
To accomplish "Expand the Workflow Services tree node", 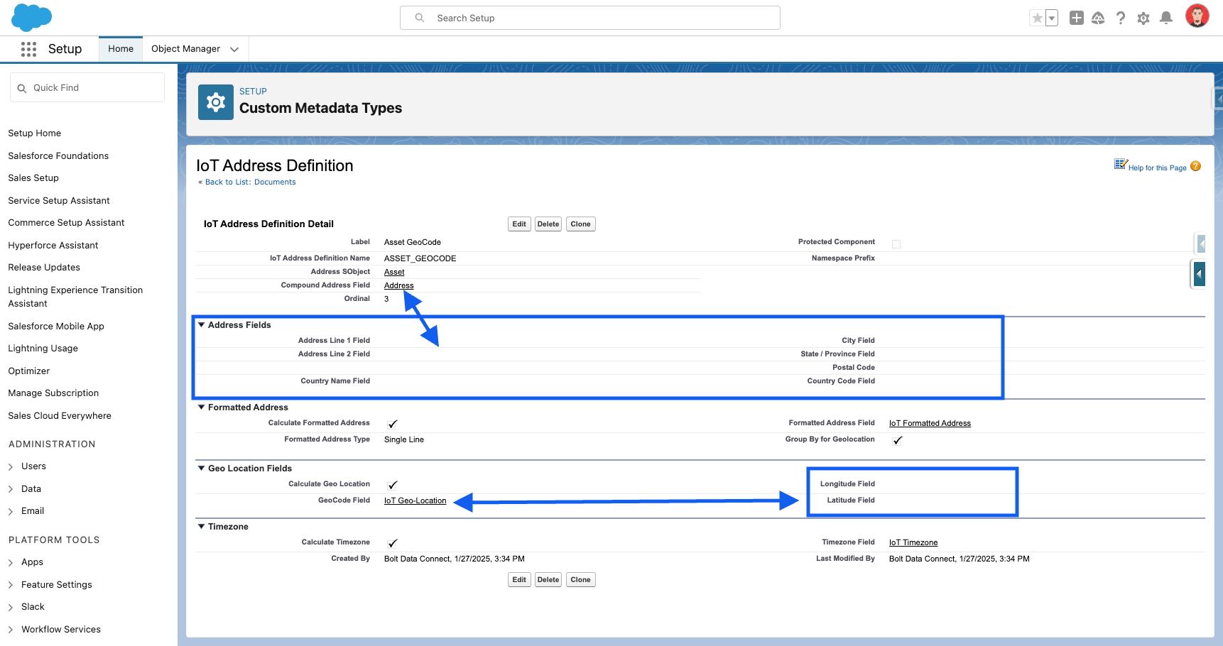I will click(x=11, y=630).
